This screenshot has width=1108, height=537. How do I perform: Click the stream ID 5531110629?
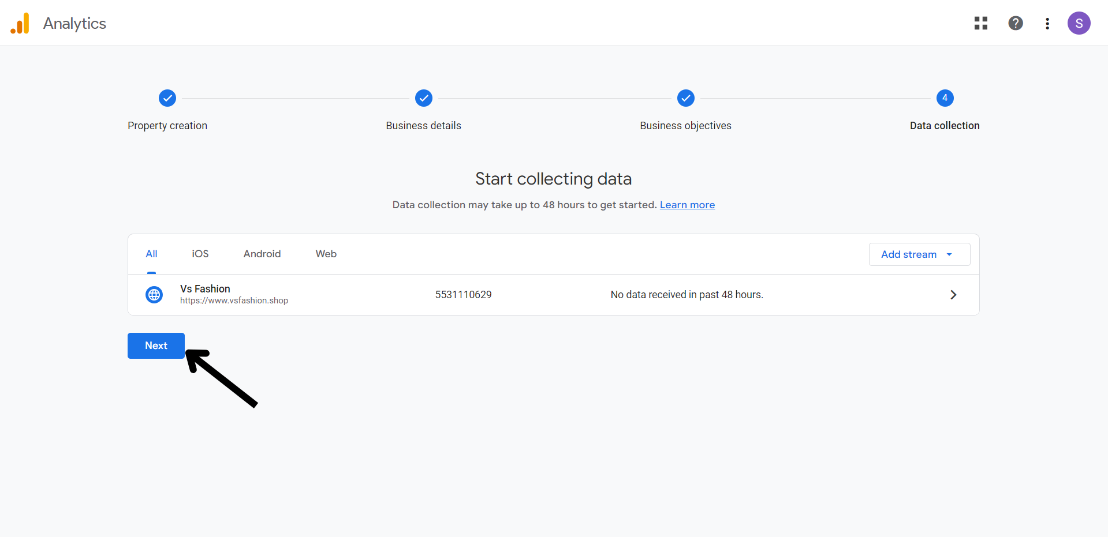tap(463, 295)
